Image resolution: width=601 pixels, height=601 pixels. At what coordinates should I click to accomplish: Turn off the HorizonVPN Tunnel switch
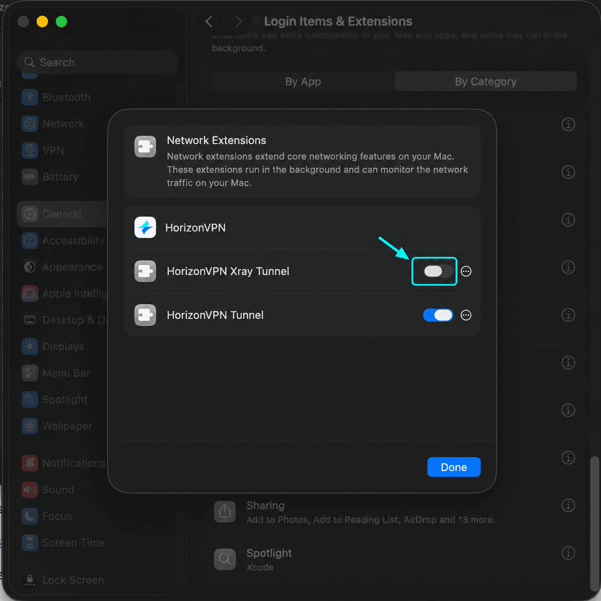(x=438, y=315)
